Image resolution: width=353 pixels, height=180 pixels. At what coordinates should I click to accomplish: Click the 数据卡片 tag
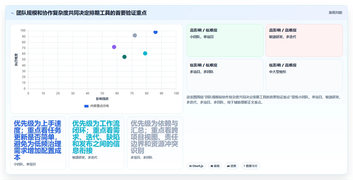pos(251,166)
